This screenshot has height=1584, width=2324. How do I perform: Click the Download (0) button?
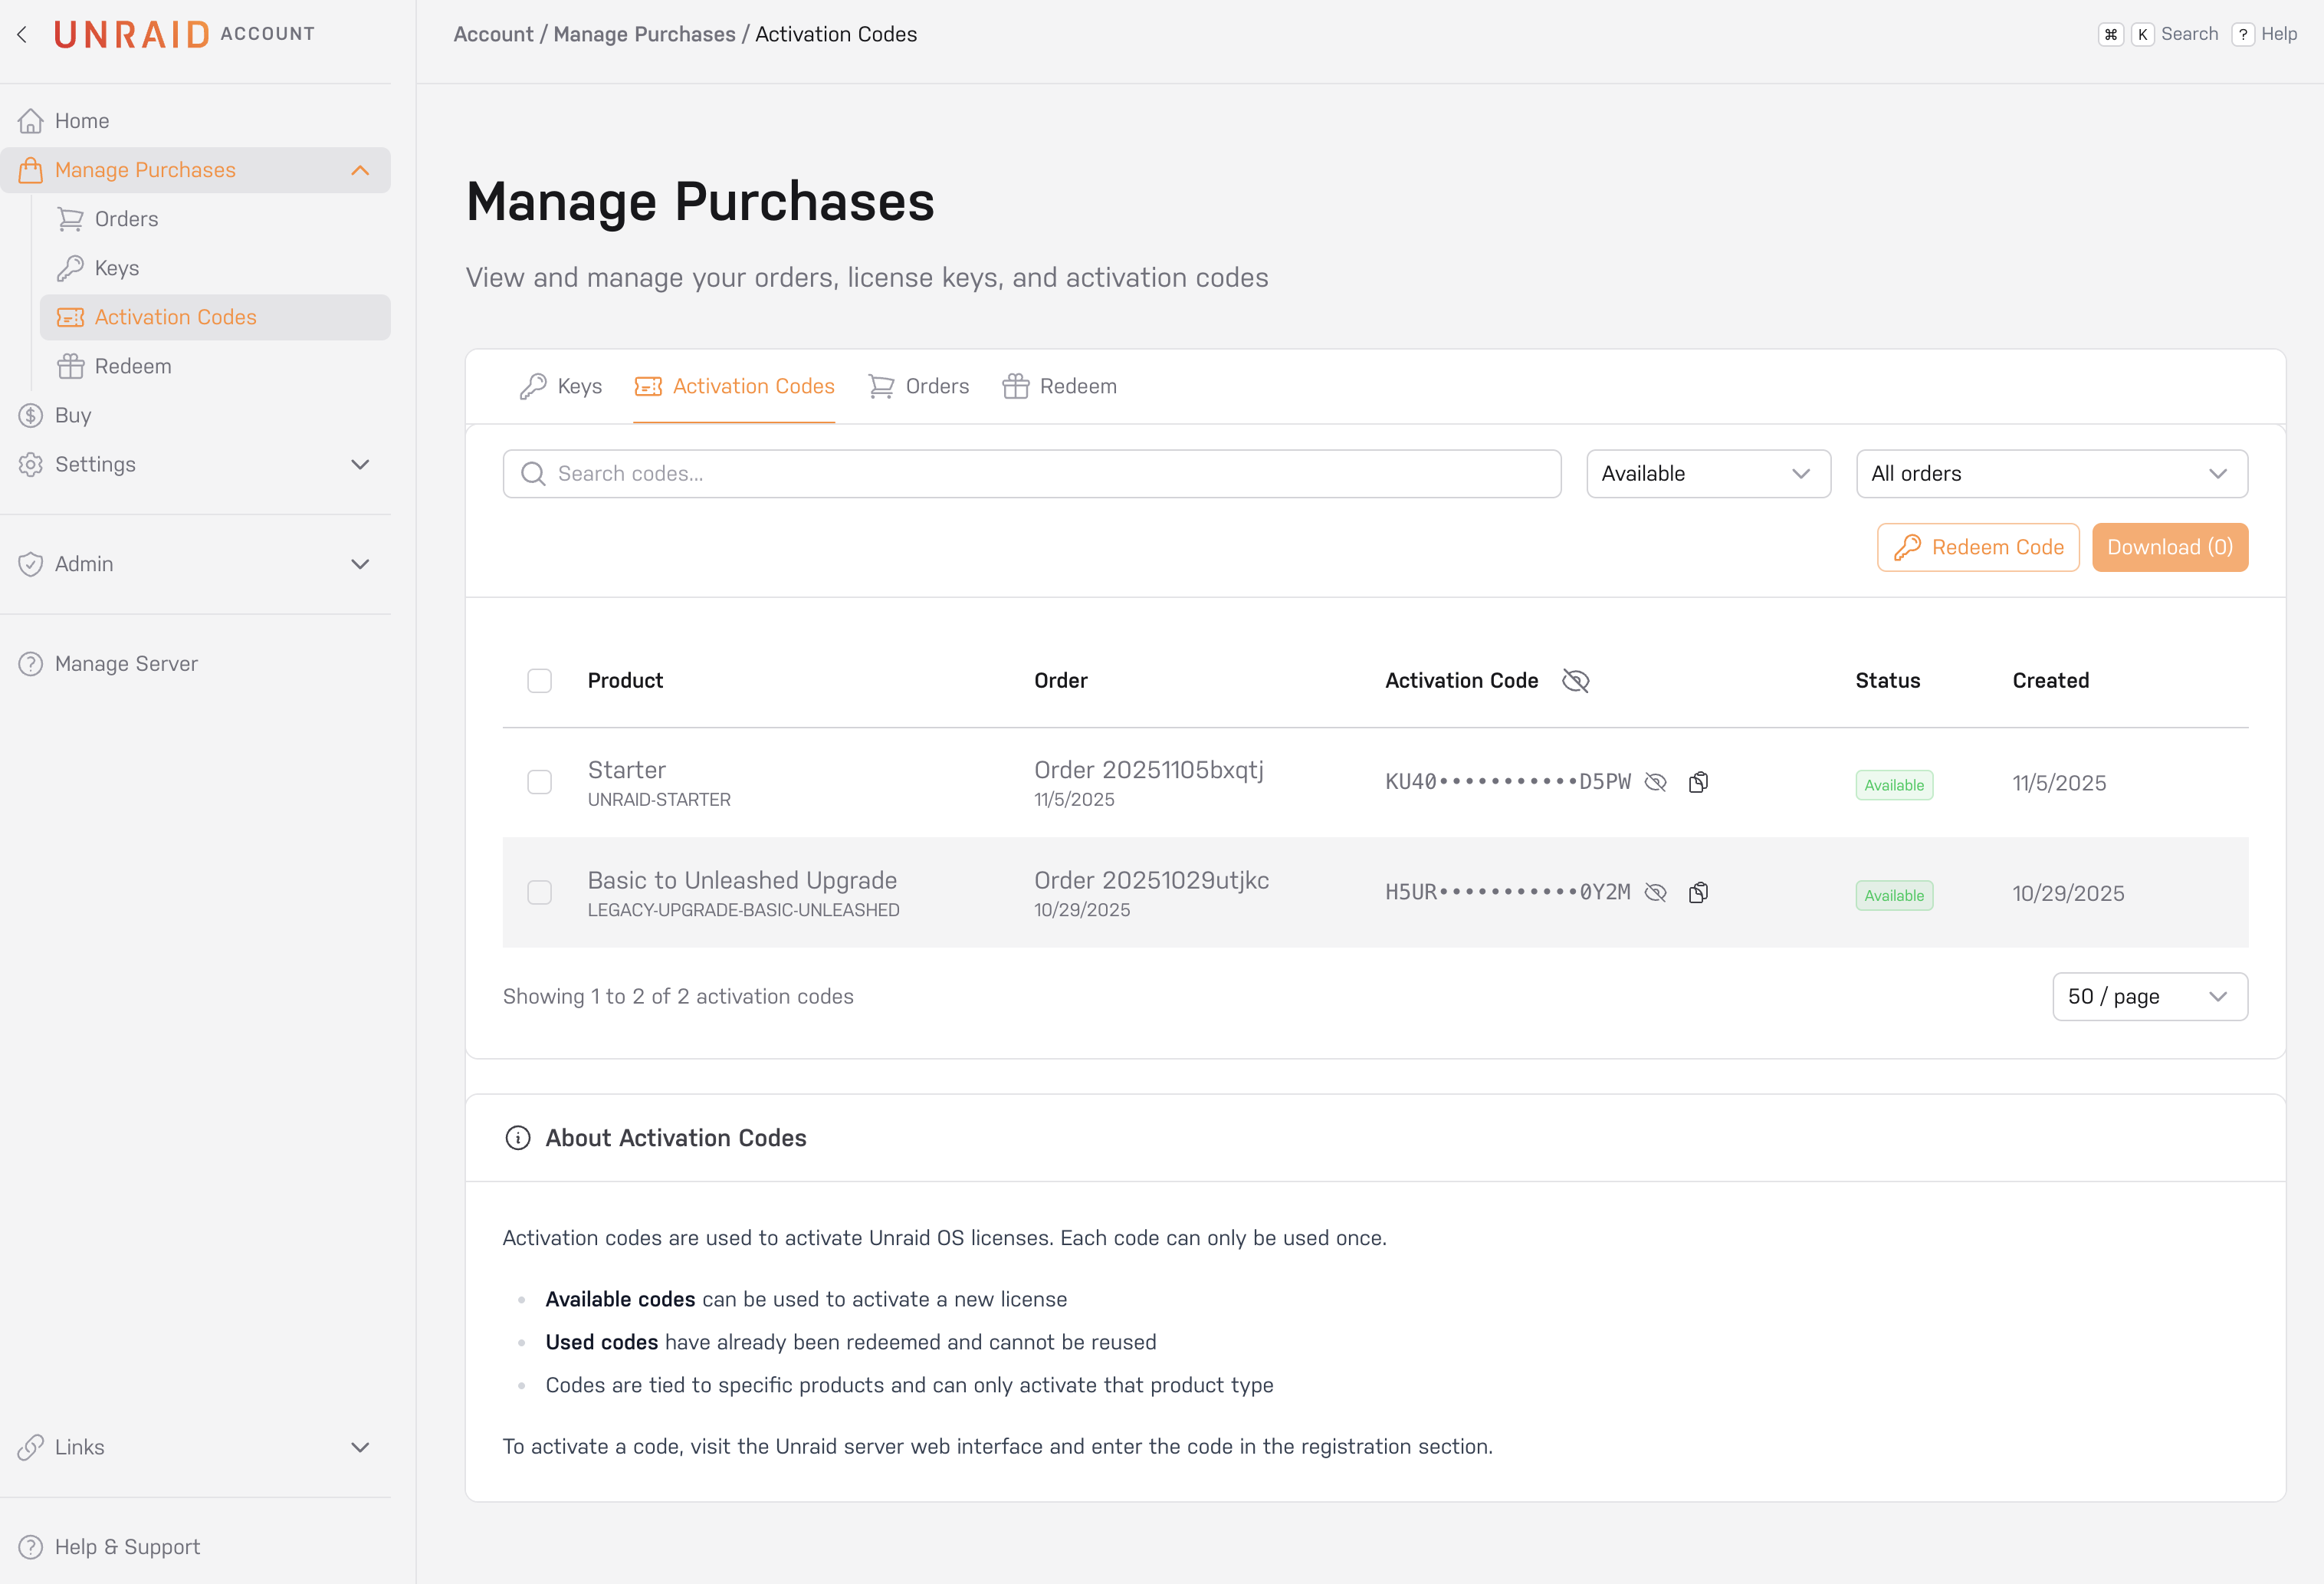(x=2170, y=547)
